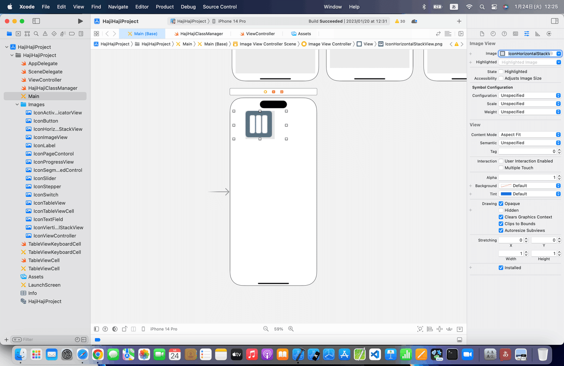Open the Tint color well

click(x=506, y=194)
